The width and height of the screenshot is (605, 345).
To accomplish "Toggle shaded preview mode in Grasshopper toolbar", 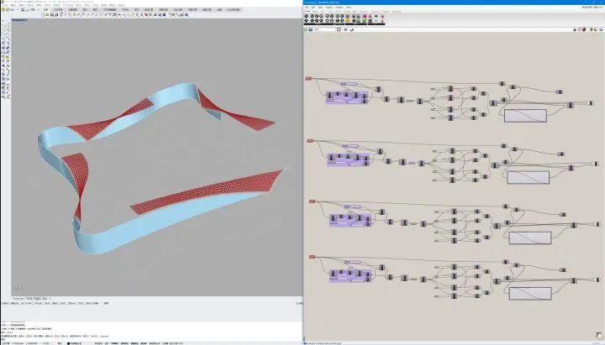I will click(584, 29).
